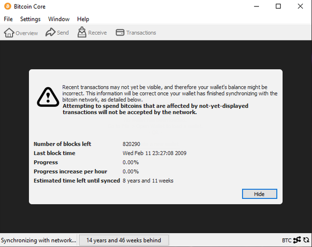
Task: Click the network connections status icon
Action: [x=297, y=240]
